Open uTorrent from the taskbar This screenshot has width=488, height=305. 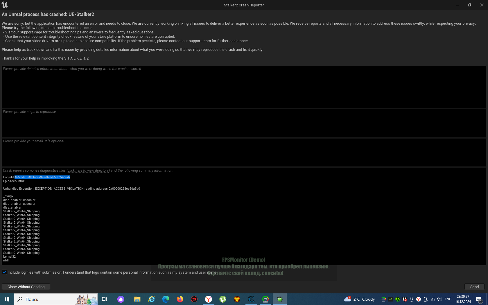(223, 299)
